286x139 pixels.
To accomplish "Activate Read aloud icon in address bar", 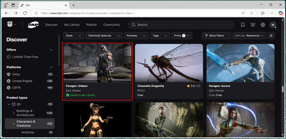I will pyautogui.click(x=243, y=13).
